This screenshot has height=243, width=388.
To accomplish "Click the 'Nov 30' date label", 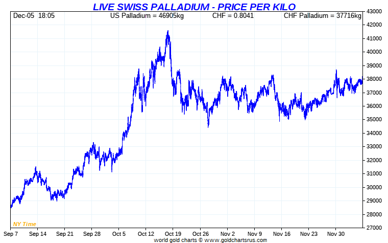I will coord(336,234).
